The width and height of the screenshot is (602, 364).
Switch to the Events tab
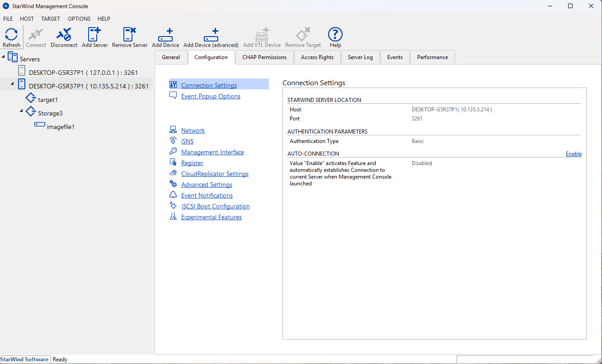[395, 57]
